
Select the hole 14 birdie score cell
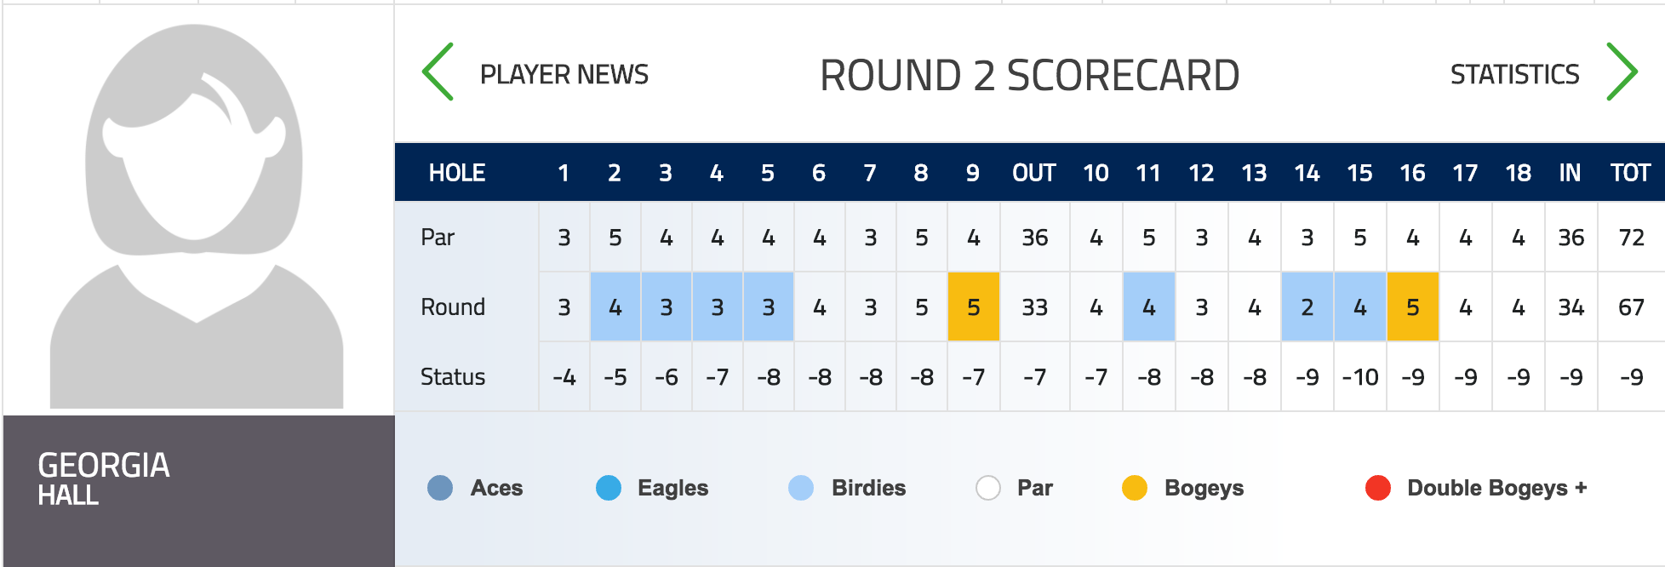click(1307, 306)
